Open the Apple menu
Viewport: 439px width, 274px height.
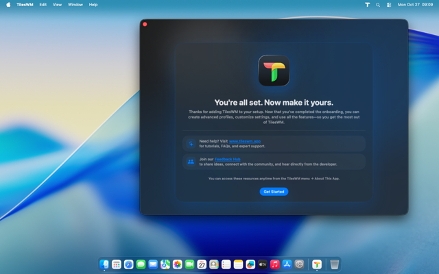point(8,4)
